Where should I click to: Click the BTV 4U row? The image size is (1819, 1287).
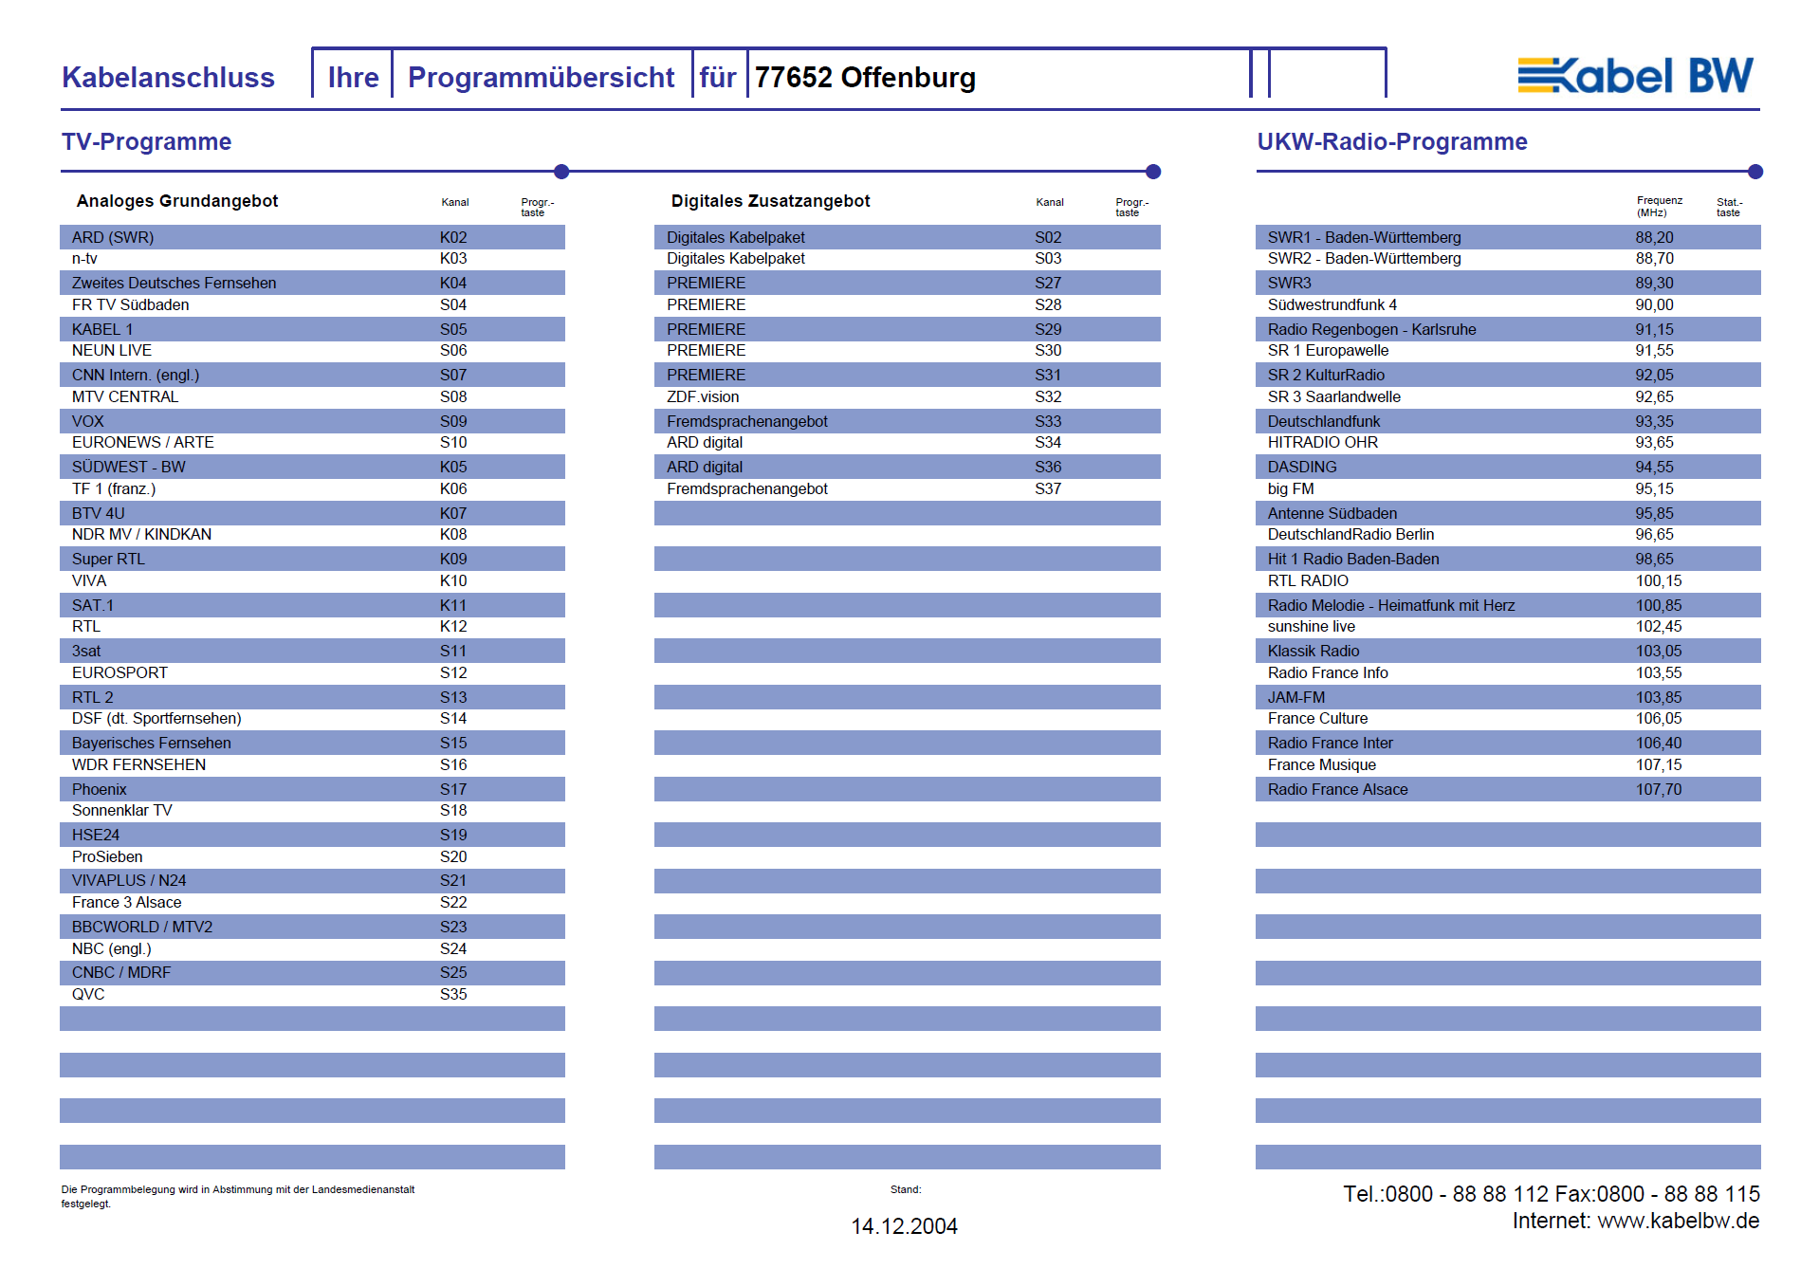(x=312, y=513)
